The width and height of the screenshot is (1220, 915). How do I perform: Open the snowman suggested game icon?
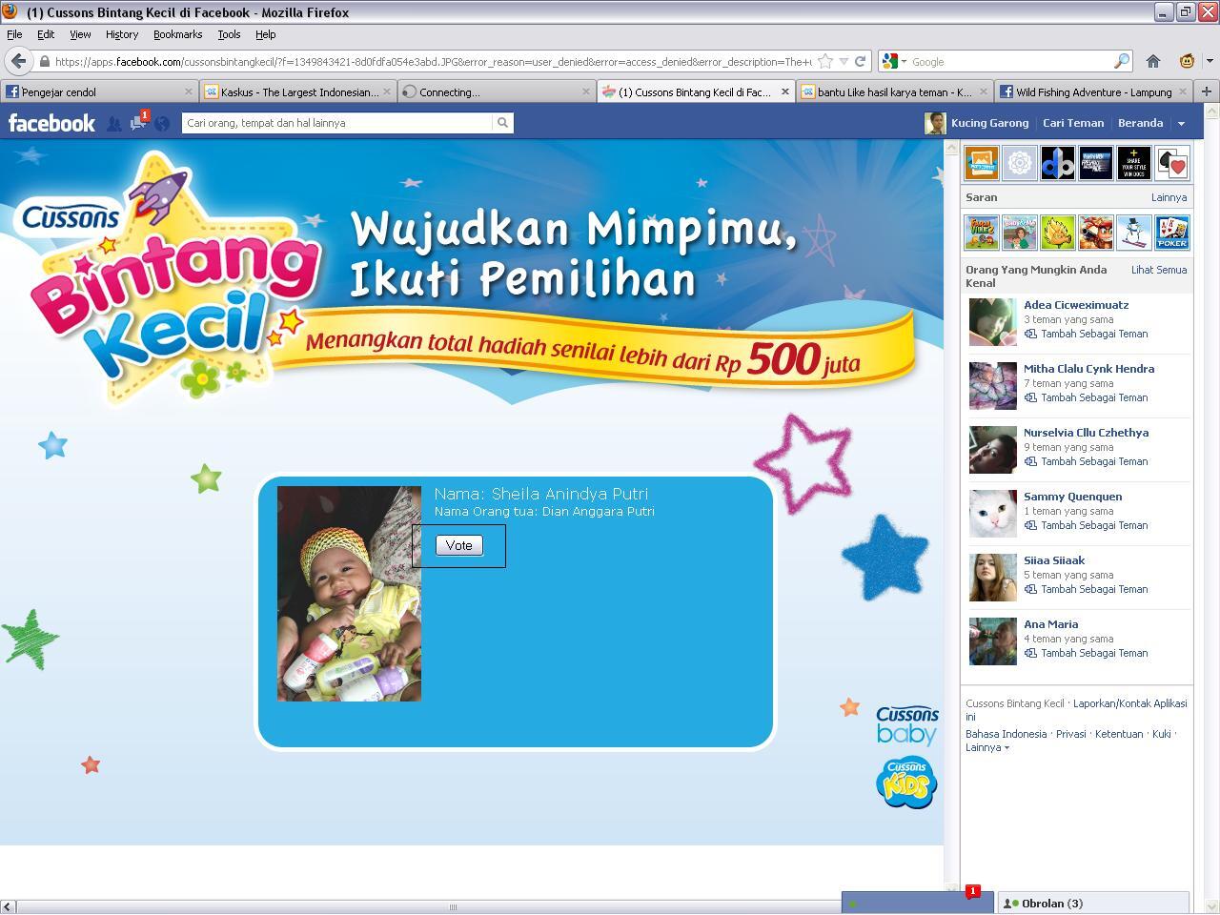[1134, 232]
